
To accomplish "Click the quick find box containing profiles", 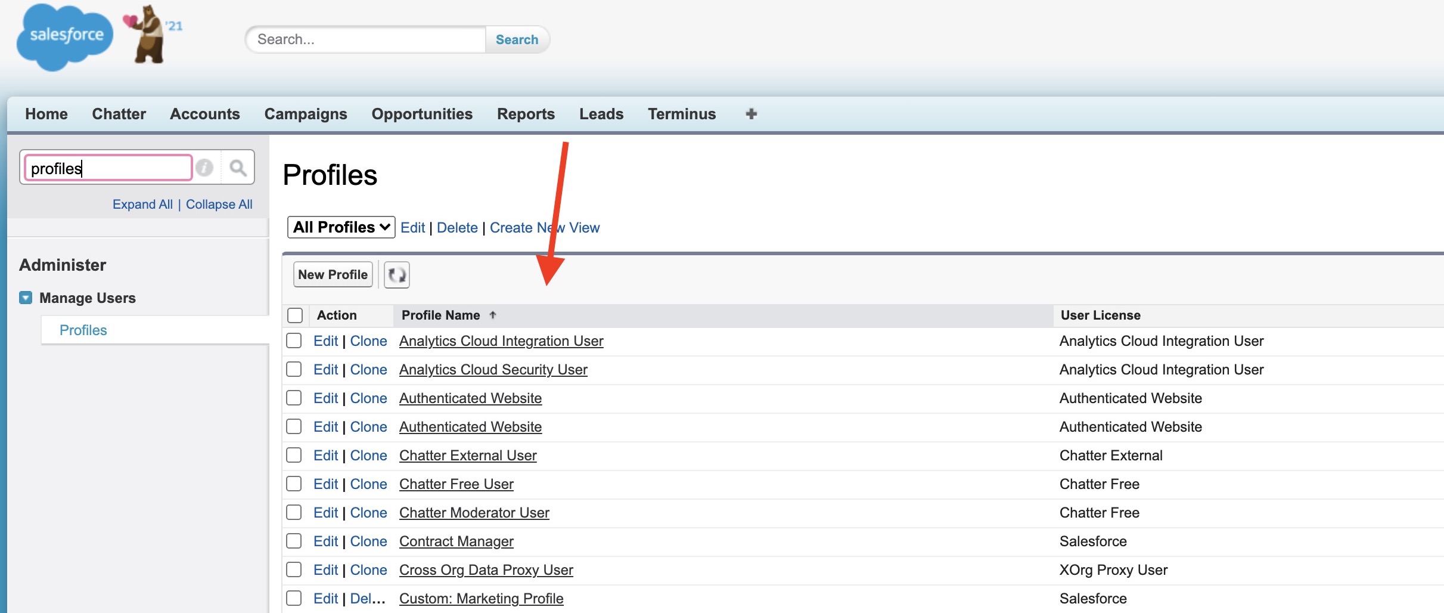I will coord(108,168).
